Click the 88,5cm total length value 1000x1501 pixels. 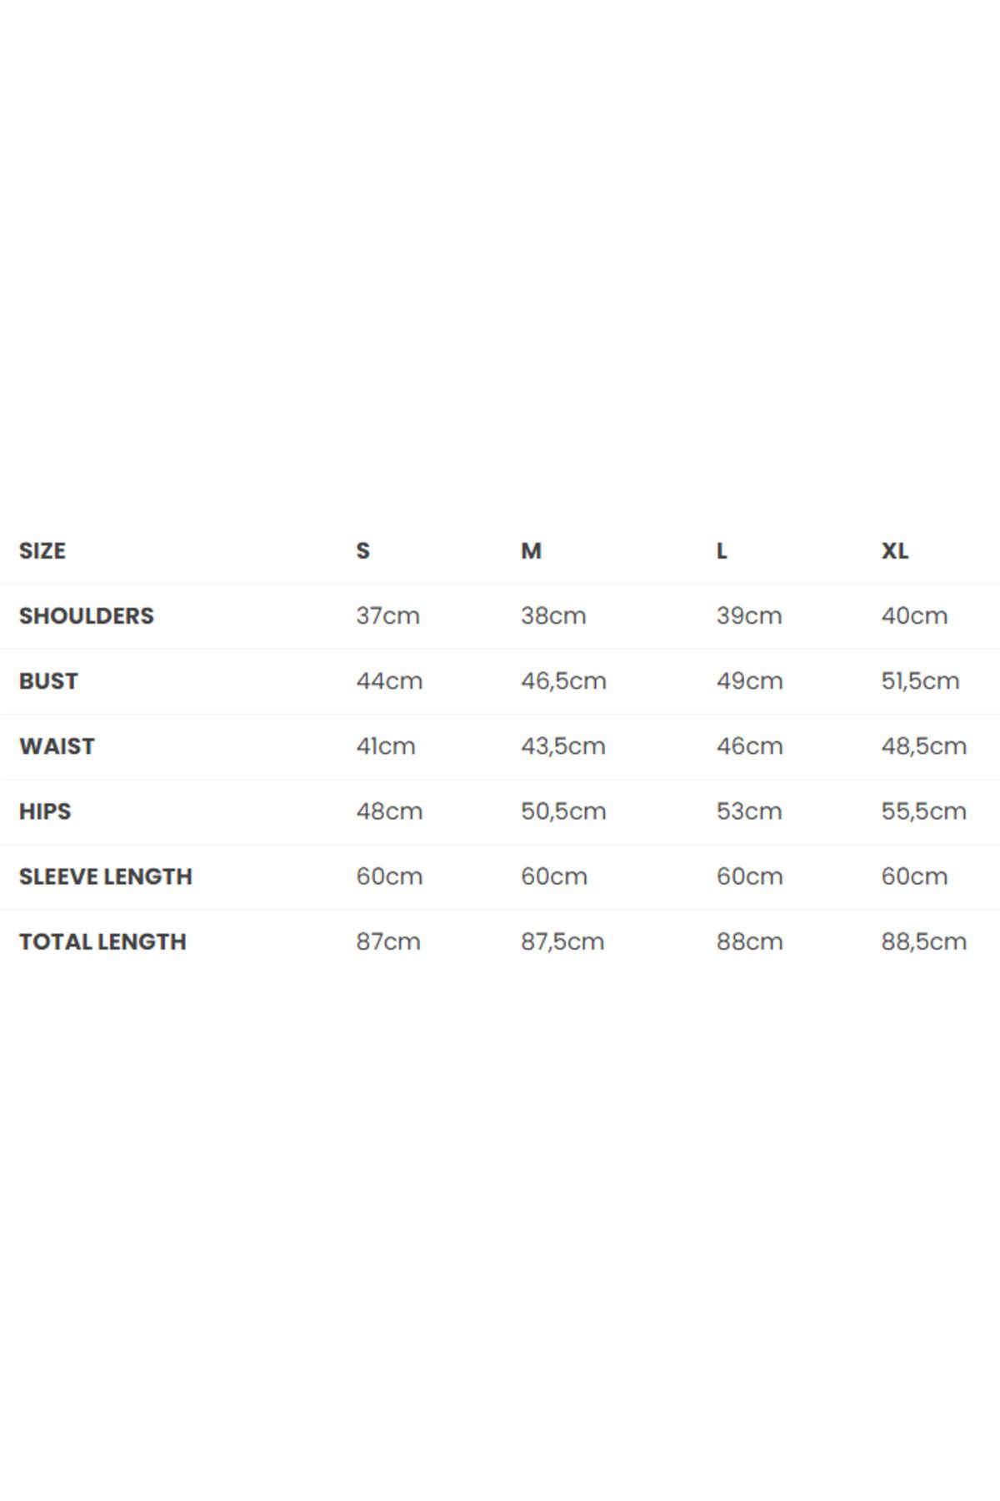(924, 941)
